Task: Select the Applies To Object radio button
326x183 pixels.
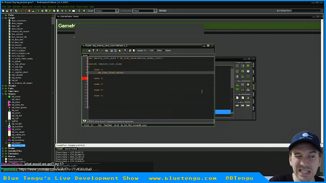Action: (164, 50)
